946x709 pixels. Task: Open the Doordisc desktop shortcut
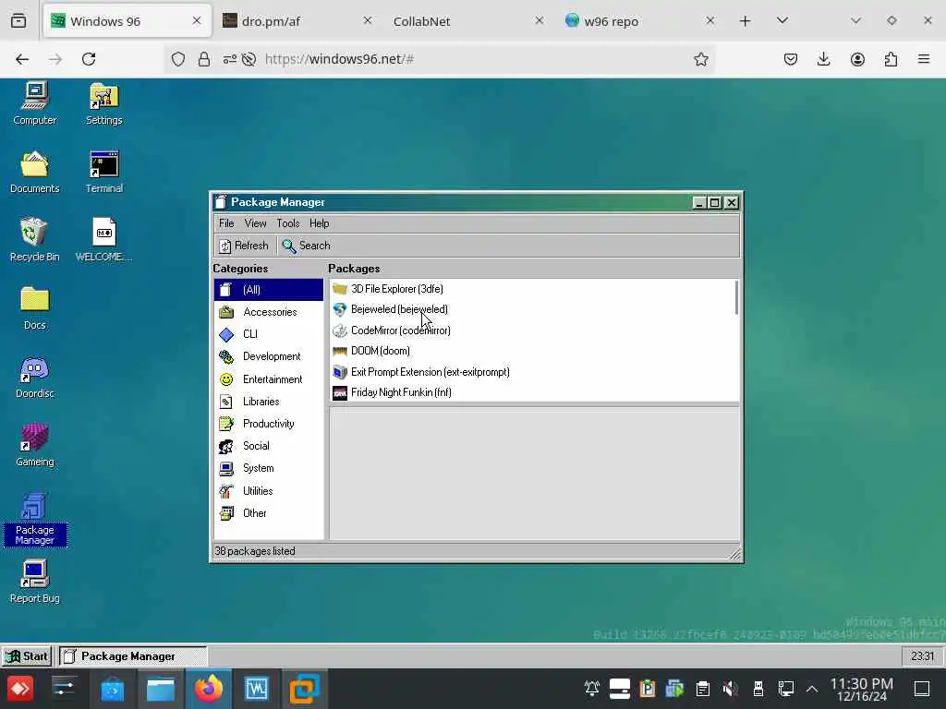click(34, 378)
